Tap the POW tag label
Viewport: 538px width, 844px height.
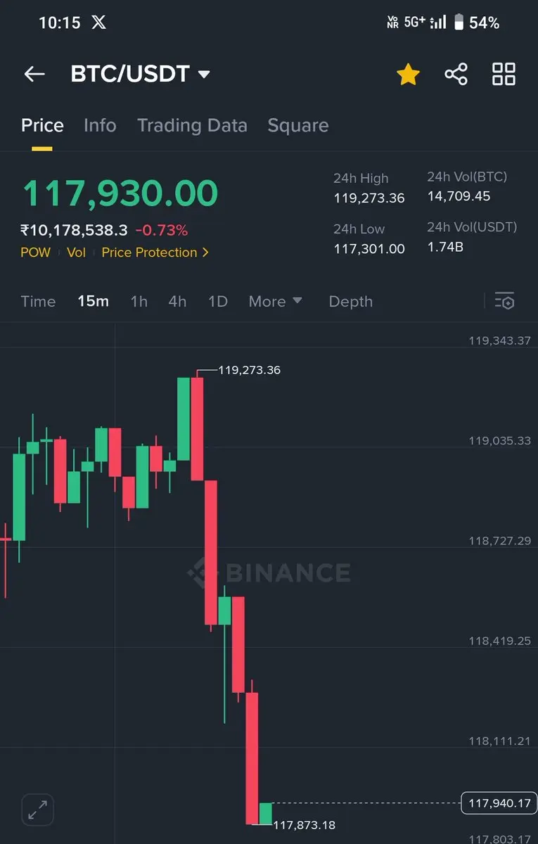(35, 252)
